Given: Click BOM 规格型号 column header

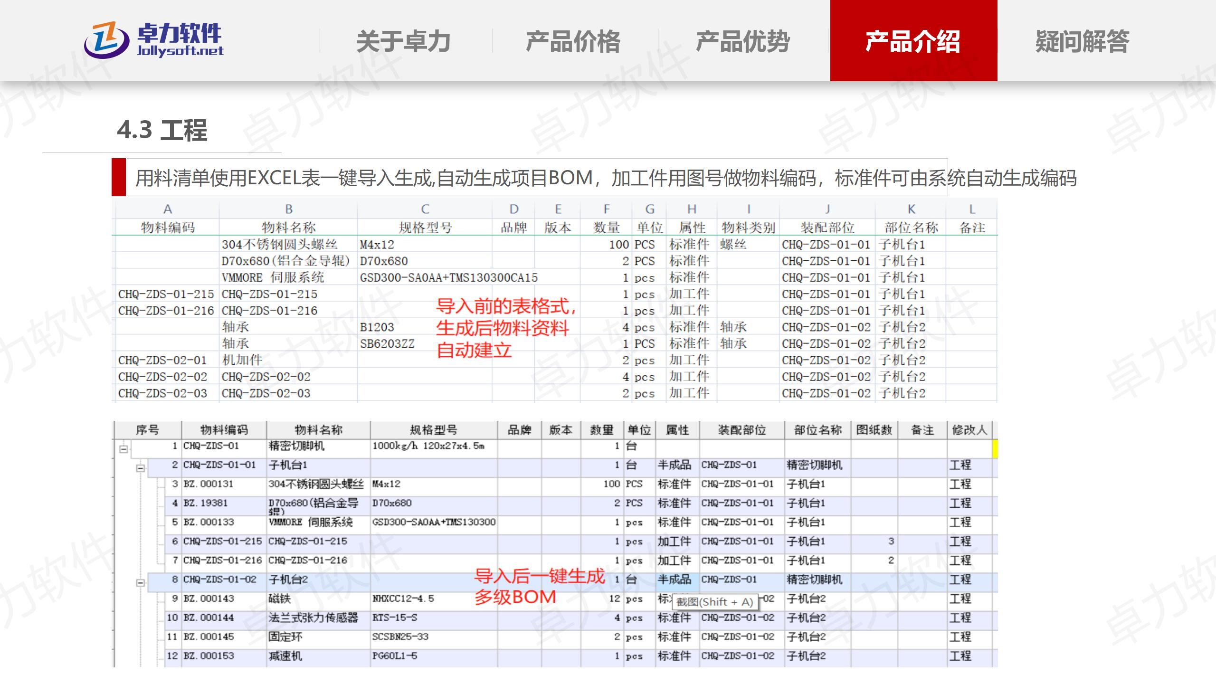Looking at the screenshot, I should (434, 430).
